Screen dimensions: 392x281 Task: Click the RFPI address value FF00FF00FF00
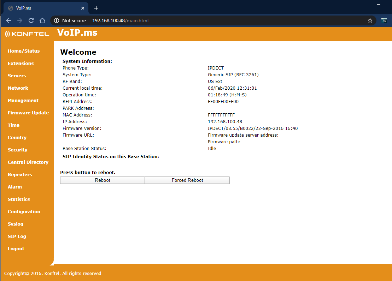coord(223,102)
